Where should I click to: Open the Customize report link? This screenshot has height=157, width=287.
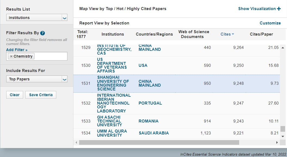coord(270,23)
